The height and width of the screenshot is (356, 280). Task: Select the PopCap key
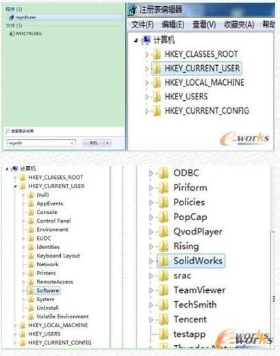[x=190, y=217]
